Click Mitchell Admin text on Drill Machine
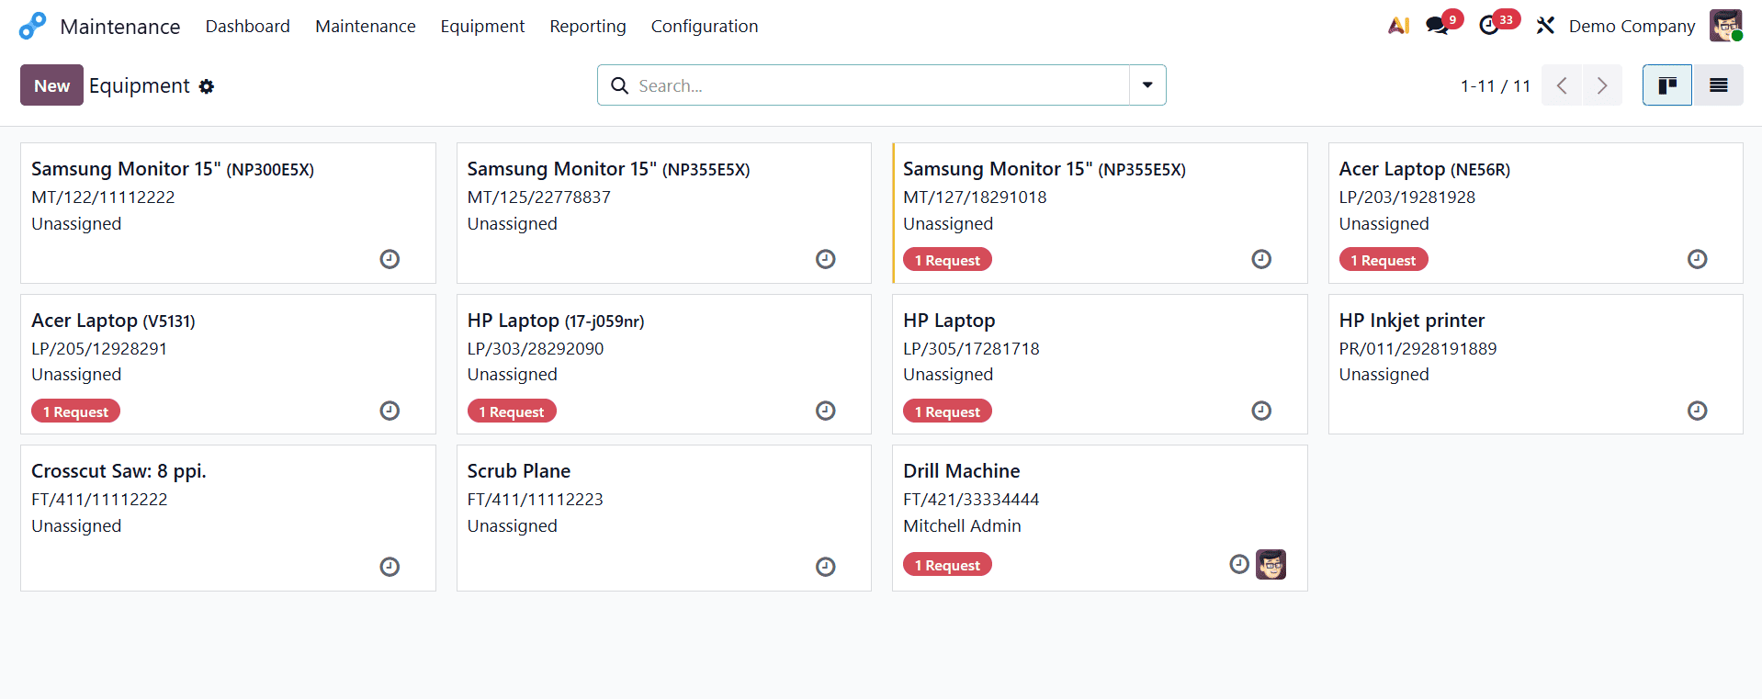The height and width of the screenshot is (699, 1762). 962,526
